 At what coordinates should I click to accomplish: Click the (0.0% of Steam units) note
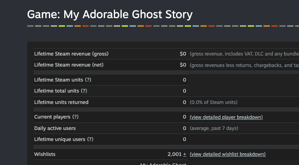coord(214,102)
